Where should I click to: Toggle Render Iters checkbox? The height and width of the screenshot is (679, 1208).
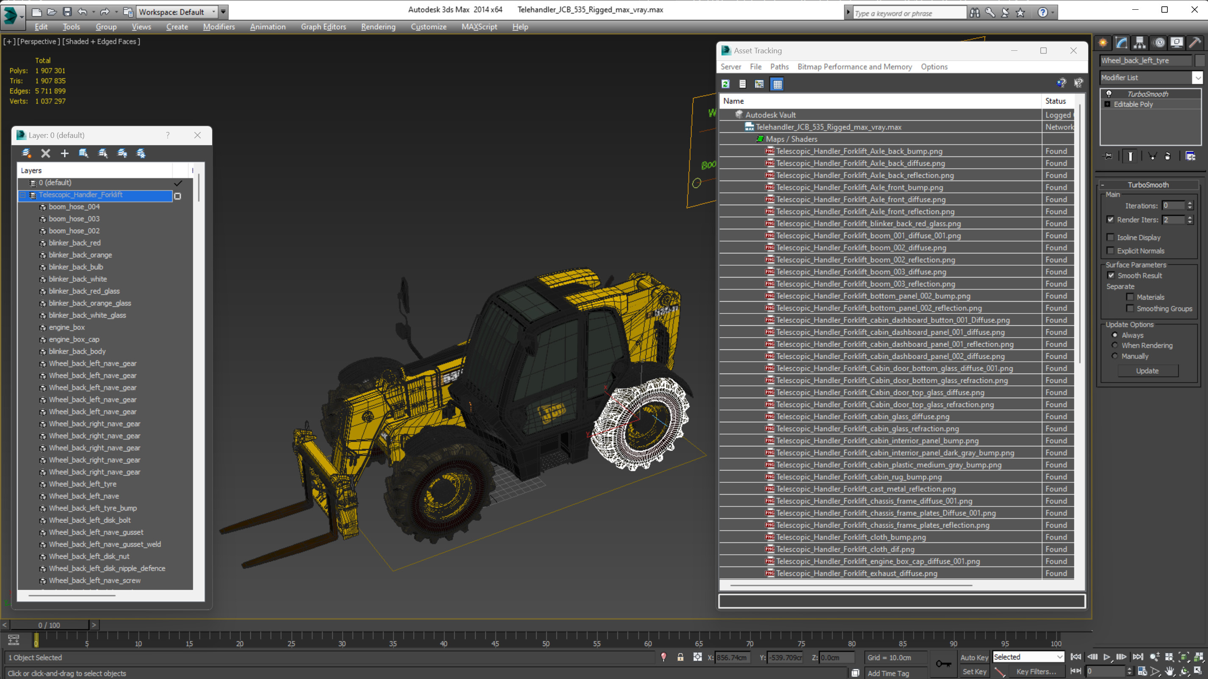tap(1111, 219)
